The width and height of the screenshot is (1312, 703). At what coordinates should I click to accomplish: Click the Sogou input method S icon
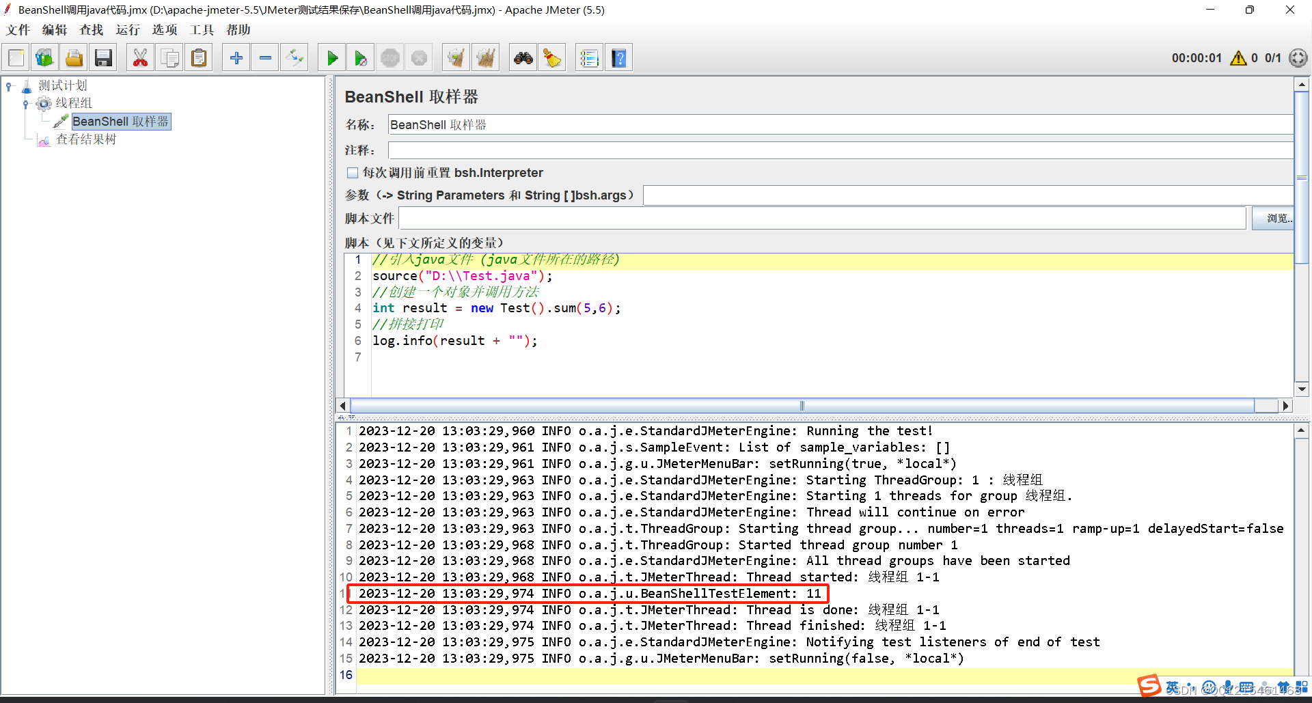pyautogui.click(x=1149, y=685)
